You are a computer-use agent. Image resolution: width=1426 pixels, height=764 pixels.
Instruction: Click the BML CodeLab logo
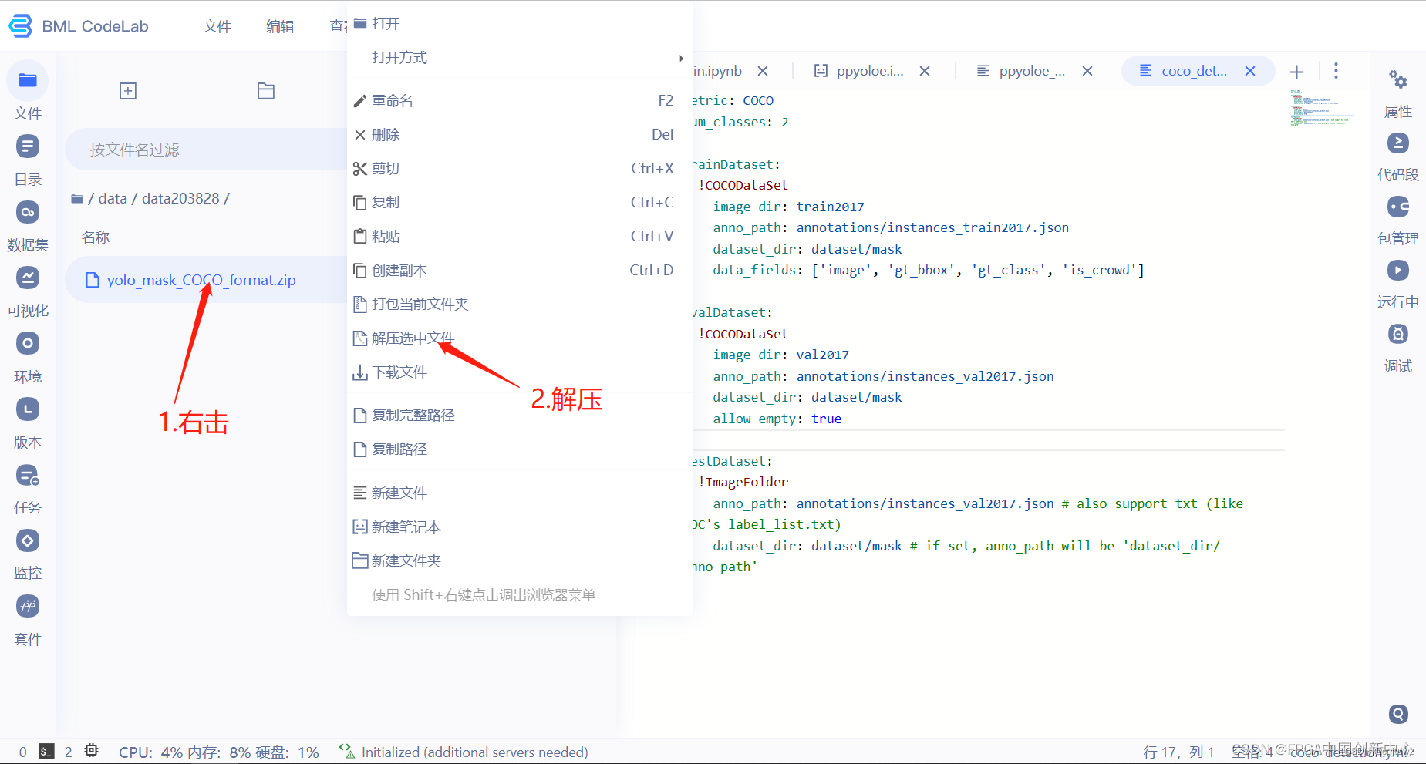[x=79, y=26]
